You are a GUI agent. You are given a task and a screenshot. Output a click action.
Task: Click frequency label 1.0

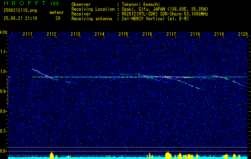[3, 72]
